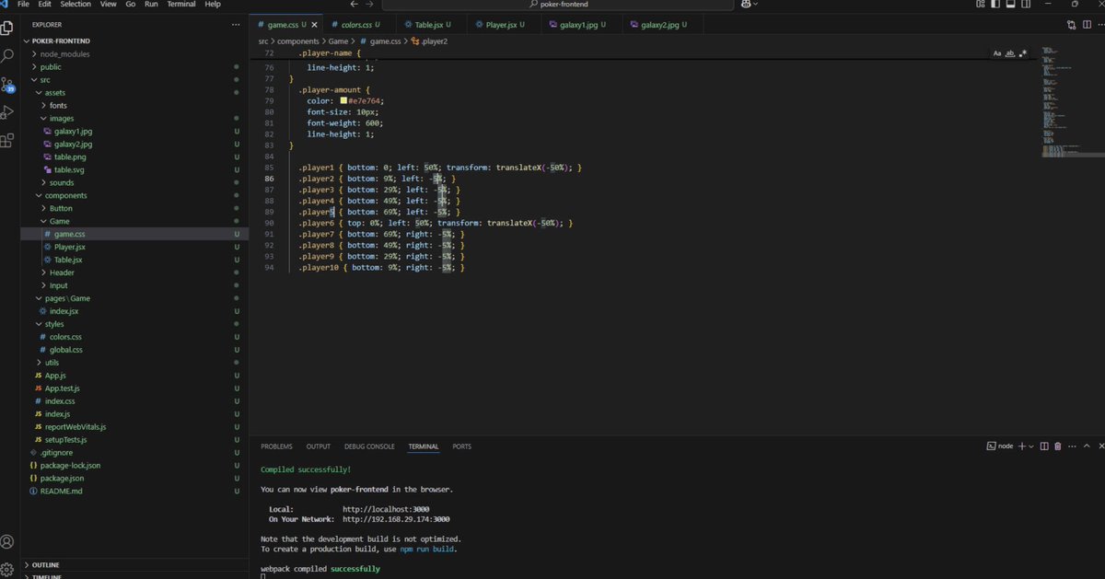This screenshot has width=1105, height=579.
Task: Open the Manage gear icon
Action: click(7, 568)
